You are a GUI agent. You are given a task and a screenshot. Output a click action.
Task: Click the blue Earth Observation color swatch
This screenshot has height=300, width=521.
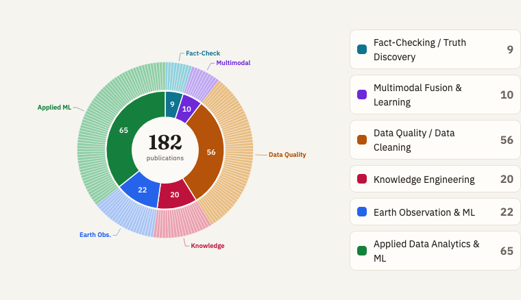click(362, 212)
